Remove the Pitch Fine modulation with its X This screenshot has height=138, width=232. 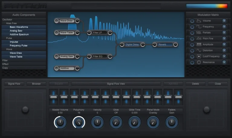click(224, 39)
